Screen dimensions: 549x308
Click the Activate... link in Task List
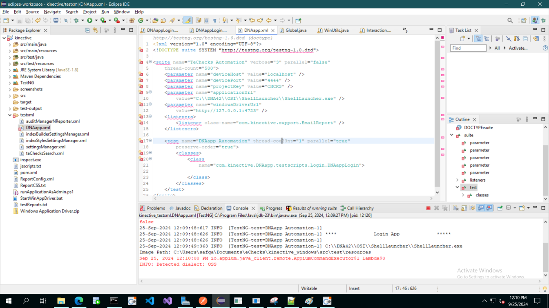pyautogui.click(x=518, y=48)
